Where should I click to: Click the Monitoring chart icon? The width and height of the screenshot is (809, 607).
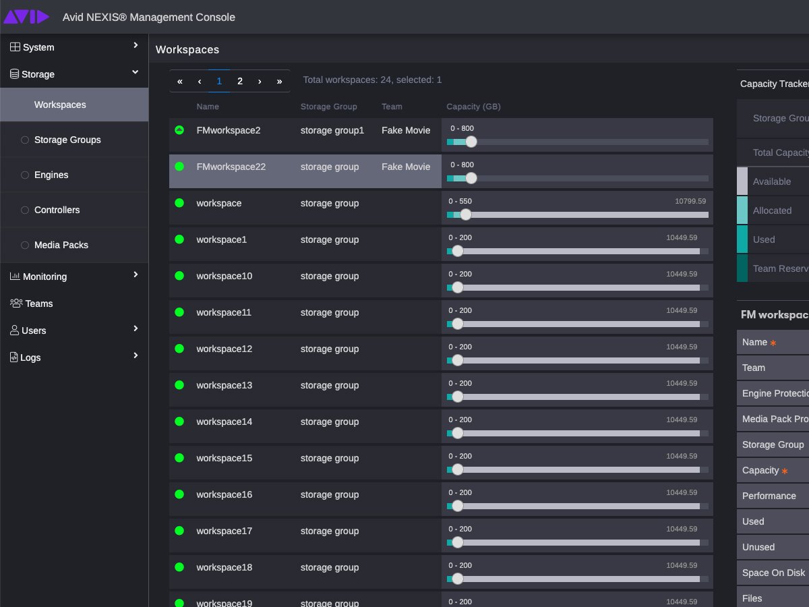[15, 277]
